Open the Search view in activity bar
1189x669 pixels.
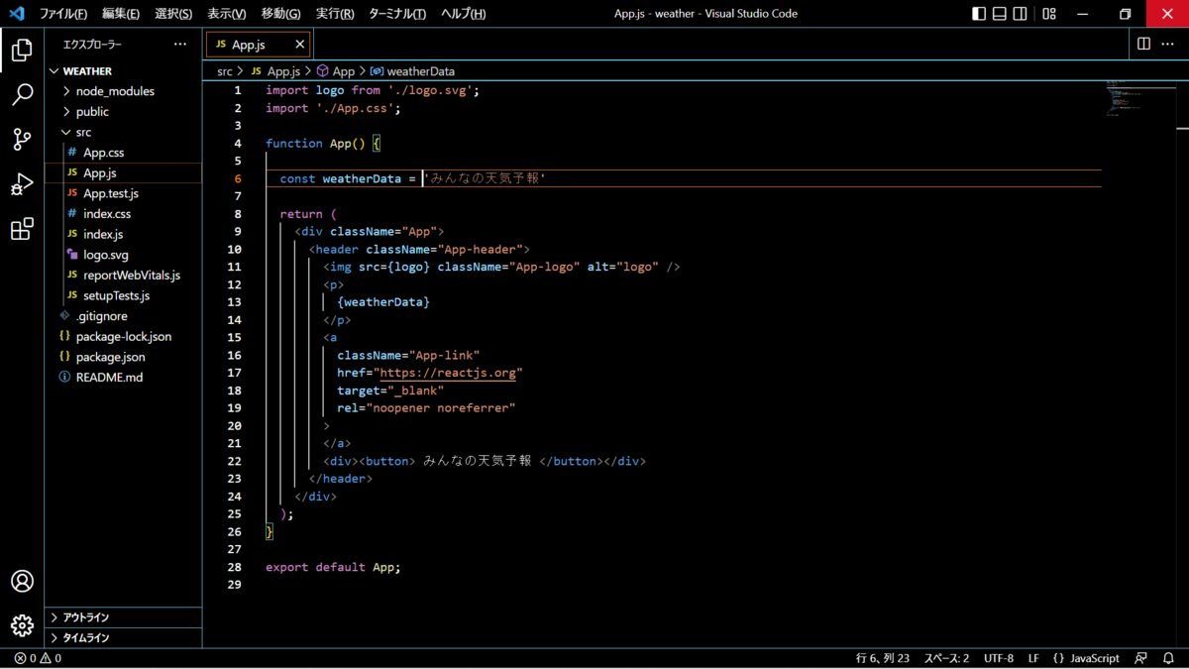22,94
